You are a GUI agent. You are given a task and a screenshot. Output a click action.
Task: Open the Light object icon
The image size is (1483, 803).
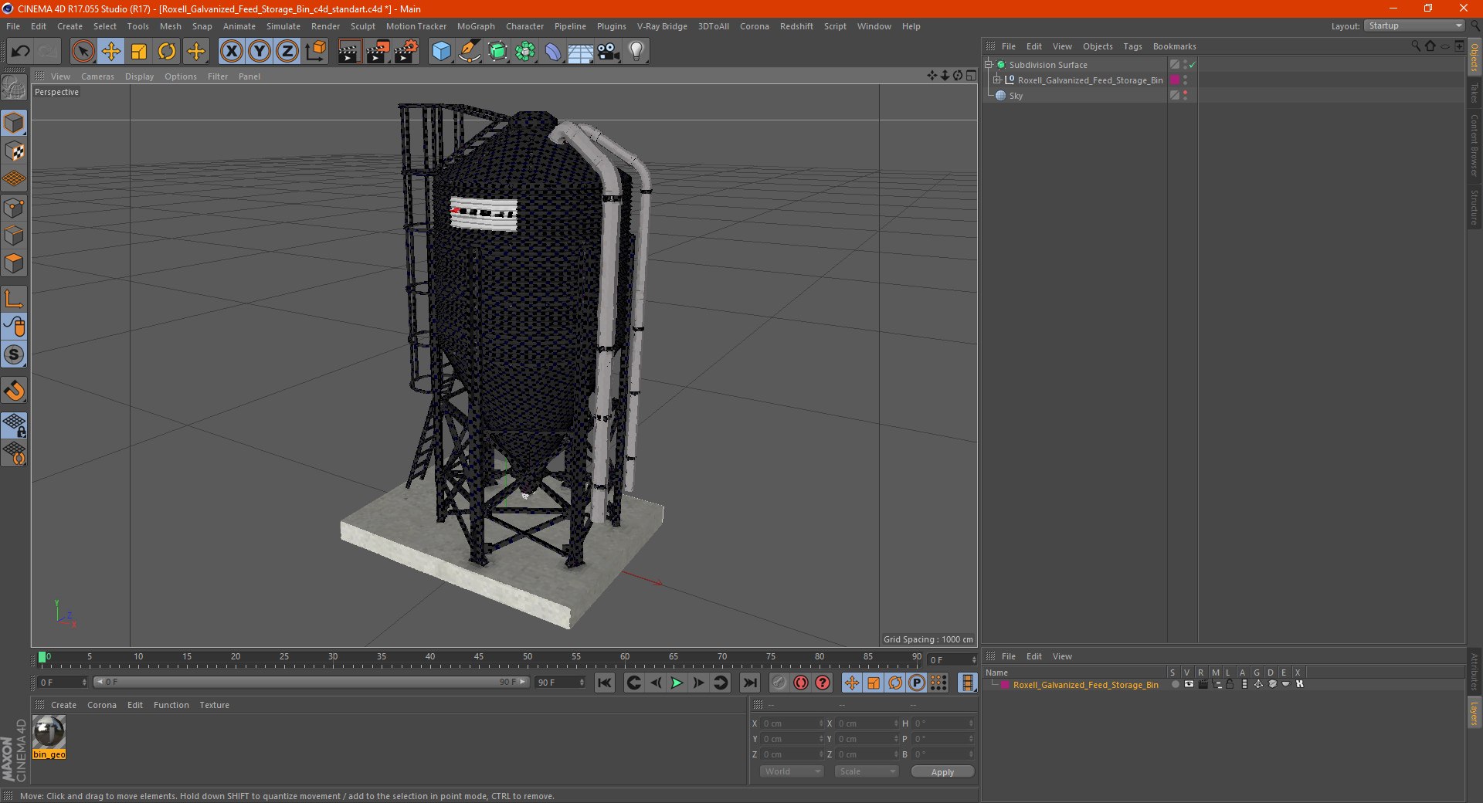[x=636, y=52]
